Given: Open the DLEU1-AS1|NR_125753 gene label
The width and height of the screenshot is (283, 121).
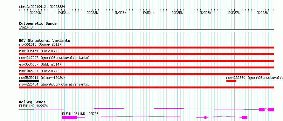Looking at the screenshot, I should click(x=80, y=114).
